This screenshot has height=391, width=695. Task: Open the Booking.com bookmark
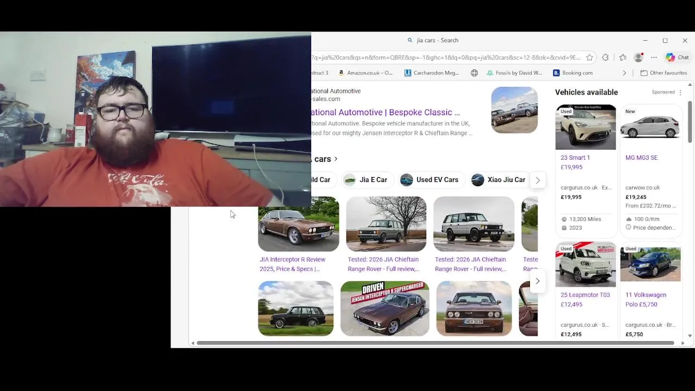pos(573,73)
